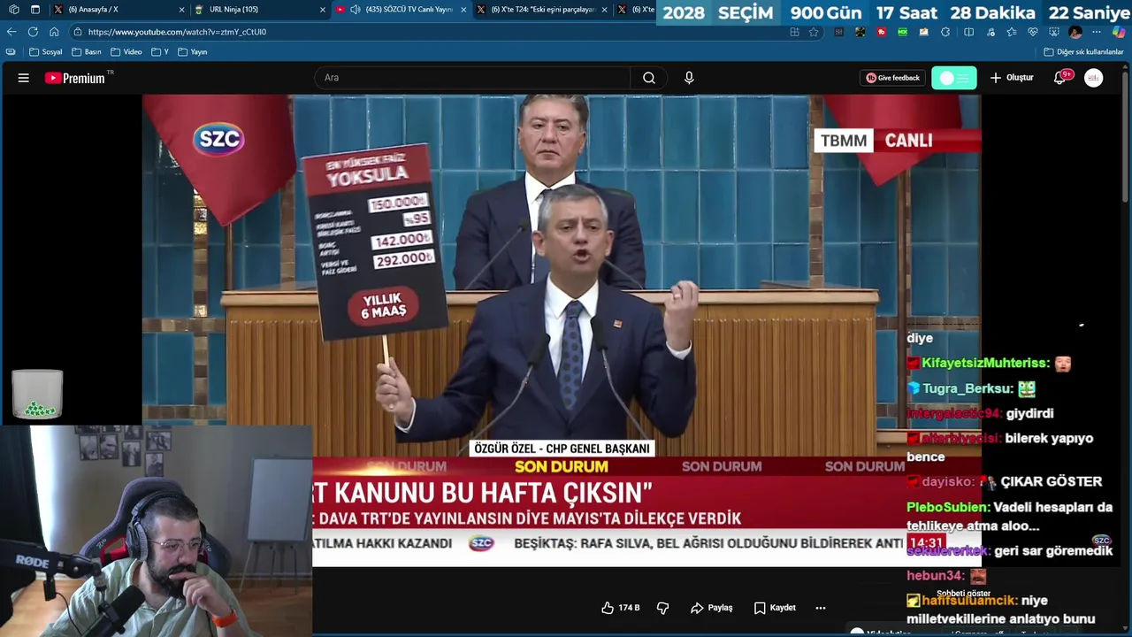Viewport: 1132px width, 637px height.
Task: Click the browser address bar URL
Action: pyautogui.click(x=177, y=32)
